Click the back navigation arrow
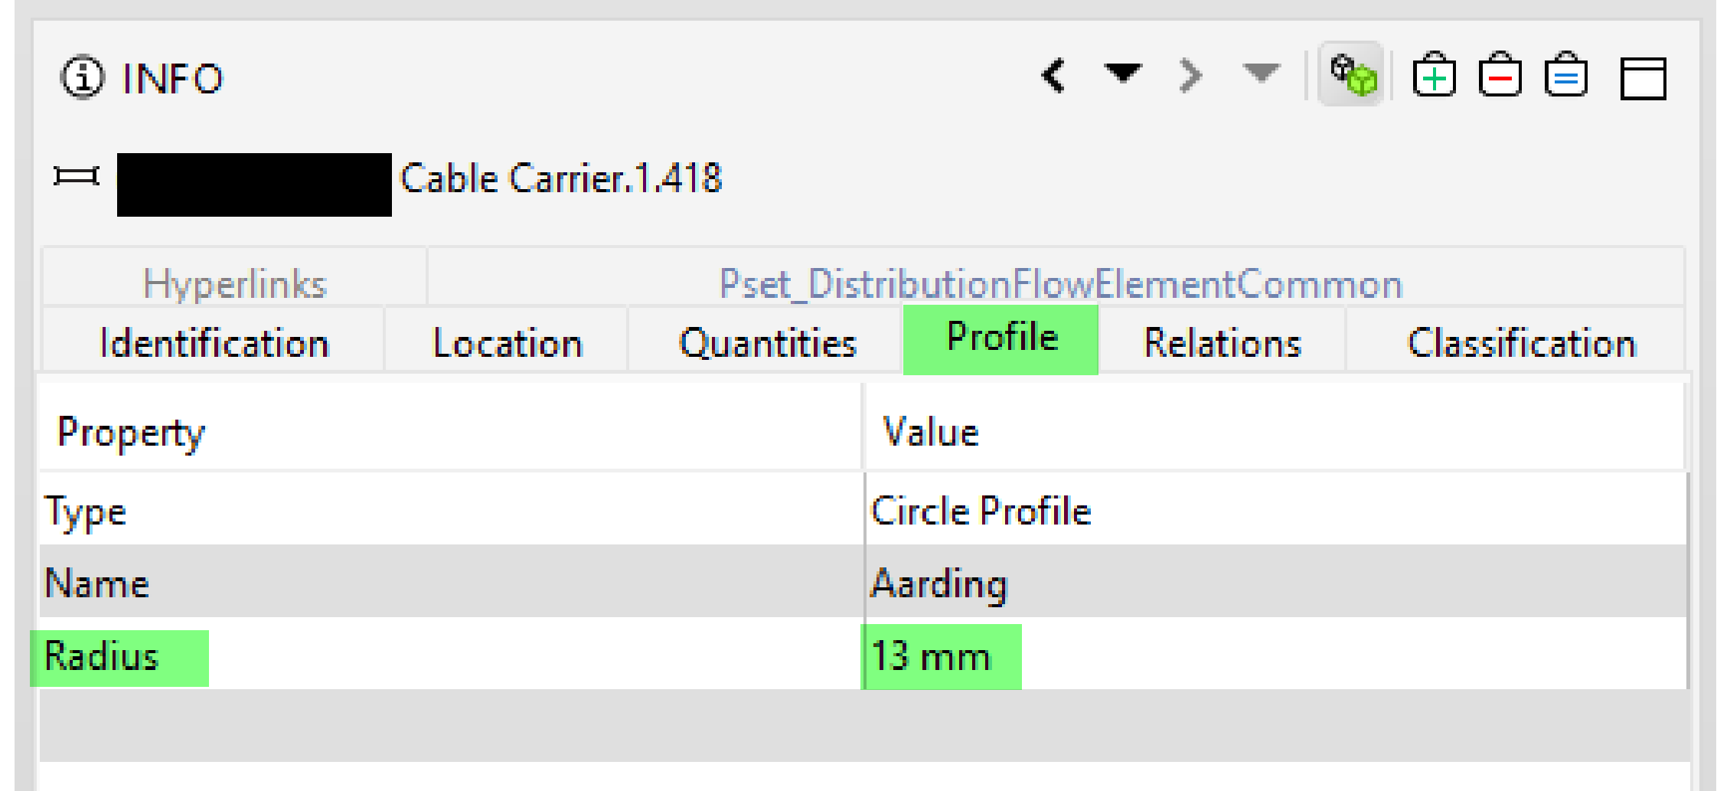1717x791 pixels. pos(1054,76)
